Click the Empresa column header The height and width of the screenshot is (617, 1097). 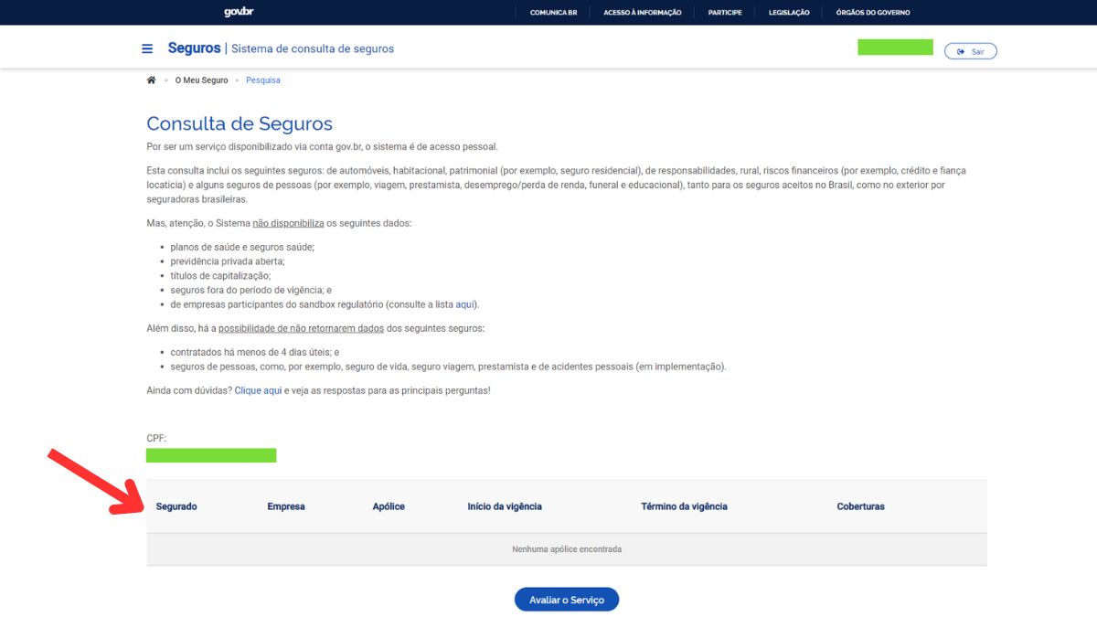pos(286,506)
